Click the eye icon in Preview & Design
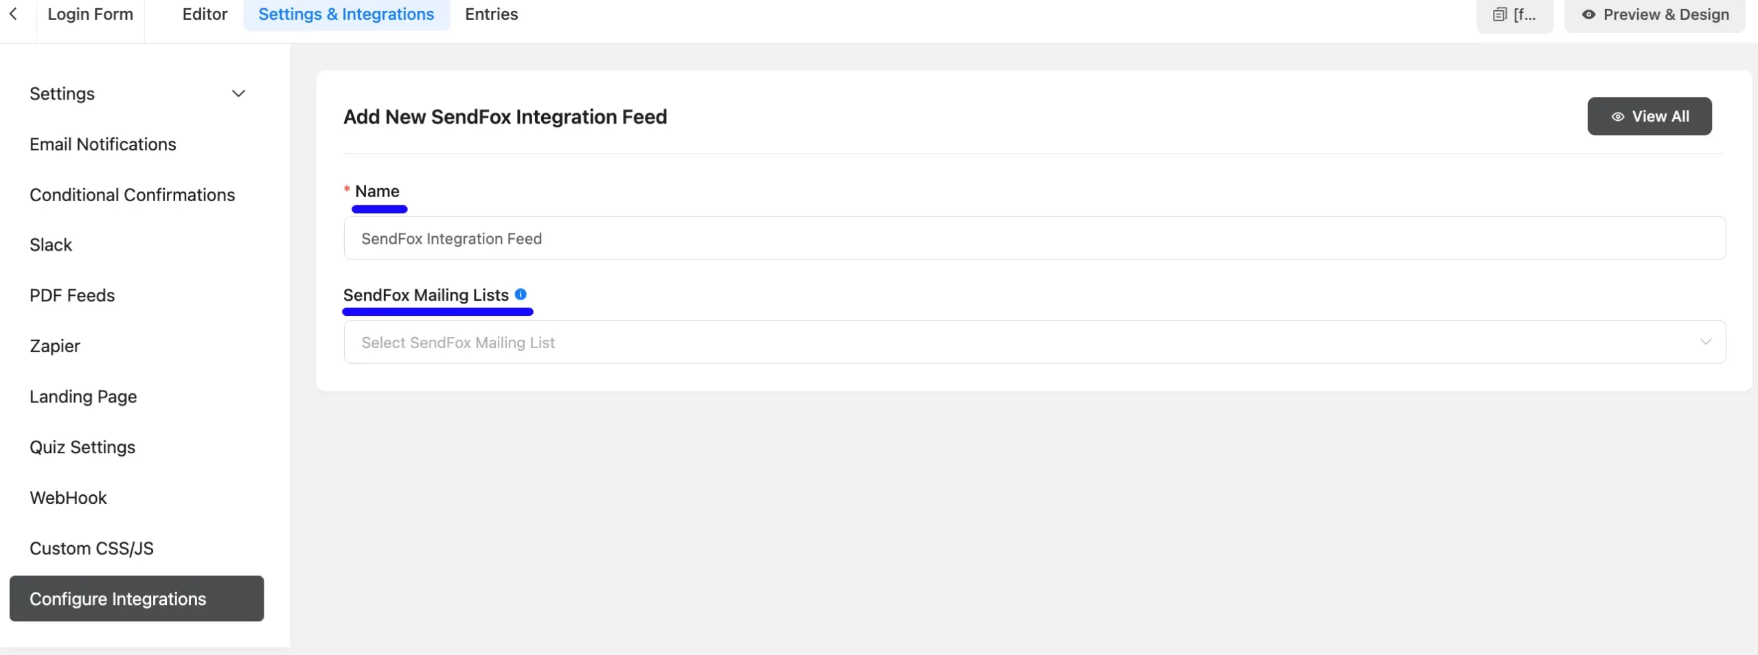This screenshot has width=1758, height=655. click(1588, 14)
